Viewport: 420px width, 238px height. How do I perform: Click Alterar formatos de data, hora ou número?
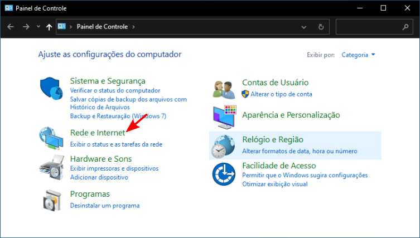(300, 151)
